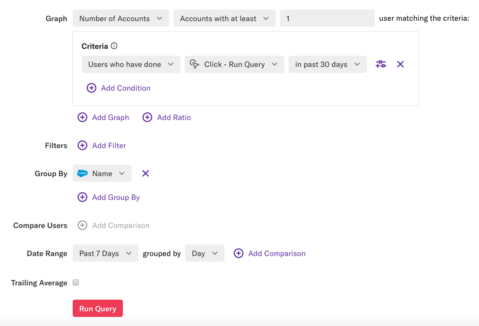This screenshot has width=479, height=326.
Task: Click the plus icon for Add Condition
Action: point(91,88)
